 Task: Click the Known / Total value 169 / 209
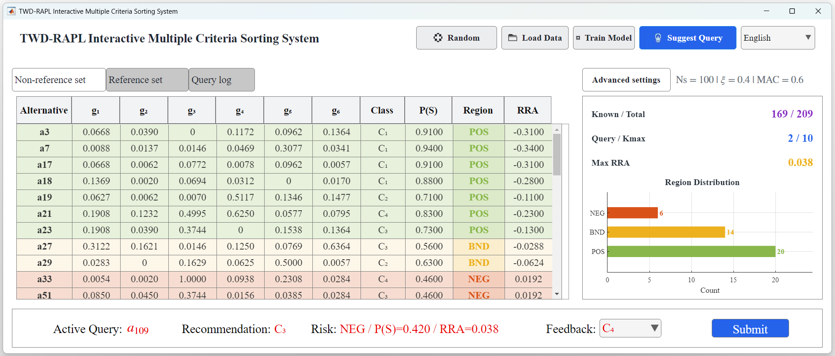[x=792, y=114]
